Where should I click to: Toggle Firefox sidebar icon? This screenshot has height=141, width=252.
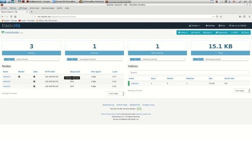click(x=244, y=16)
